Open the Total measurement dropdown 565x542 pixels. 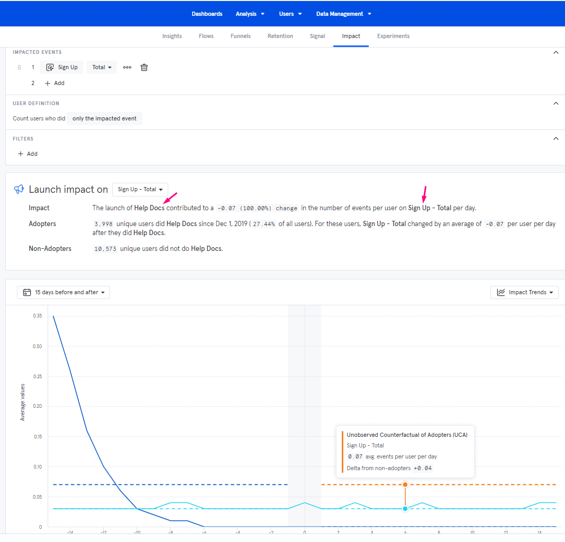(x=102, y=67)
